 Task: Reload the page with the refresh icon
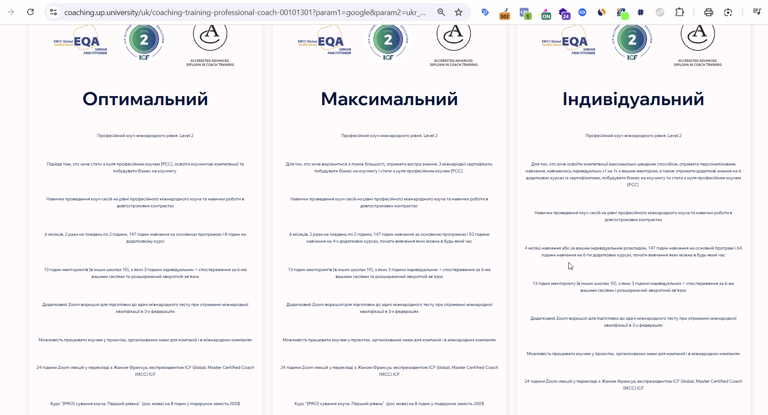click(x=30, y=12)
